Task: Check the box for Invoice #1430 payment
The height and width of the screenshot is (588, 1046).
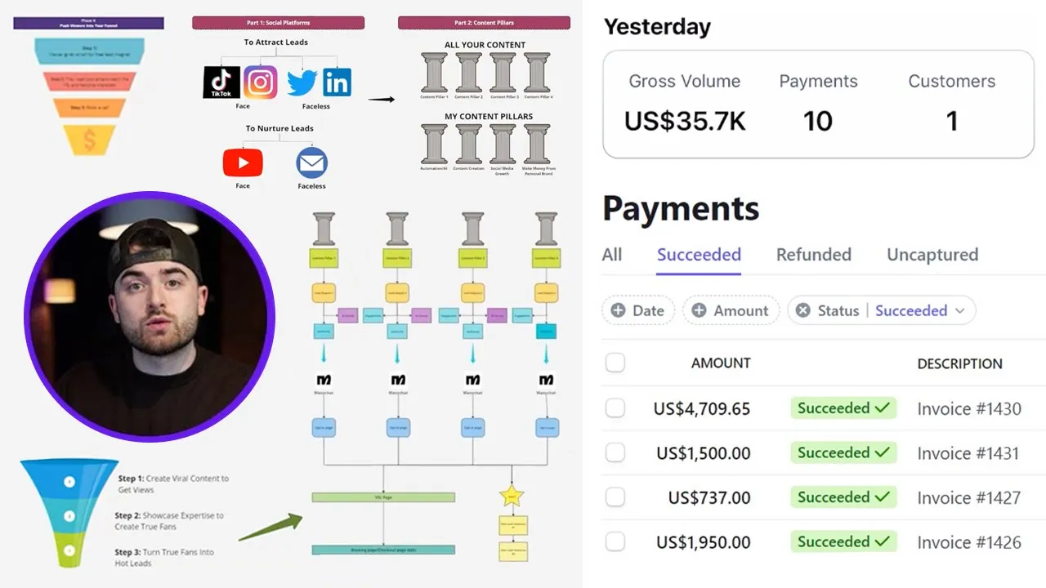Action: 615,408
